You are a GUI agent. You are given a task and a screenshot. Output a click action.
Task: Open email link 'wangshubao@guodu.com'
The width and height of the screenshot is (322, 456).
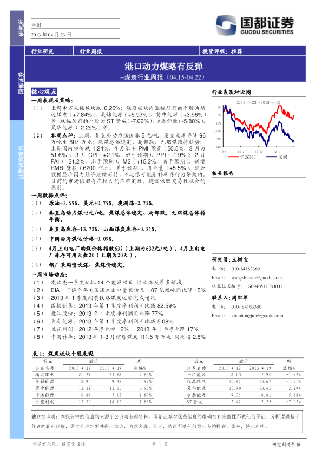(257, 278)
